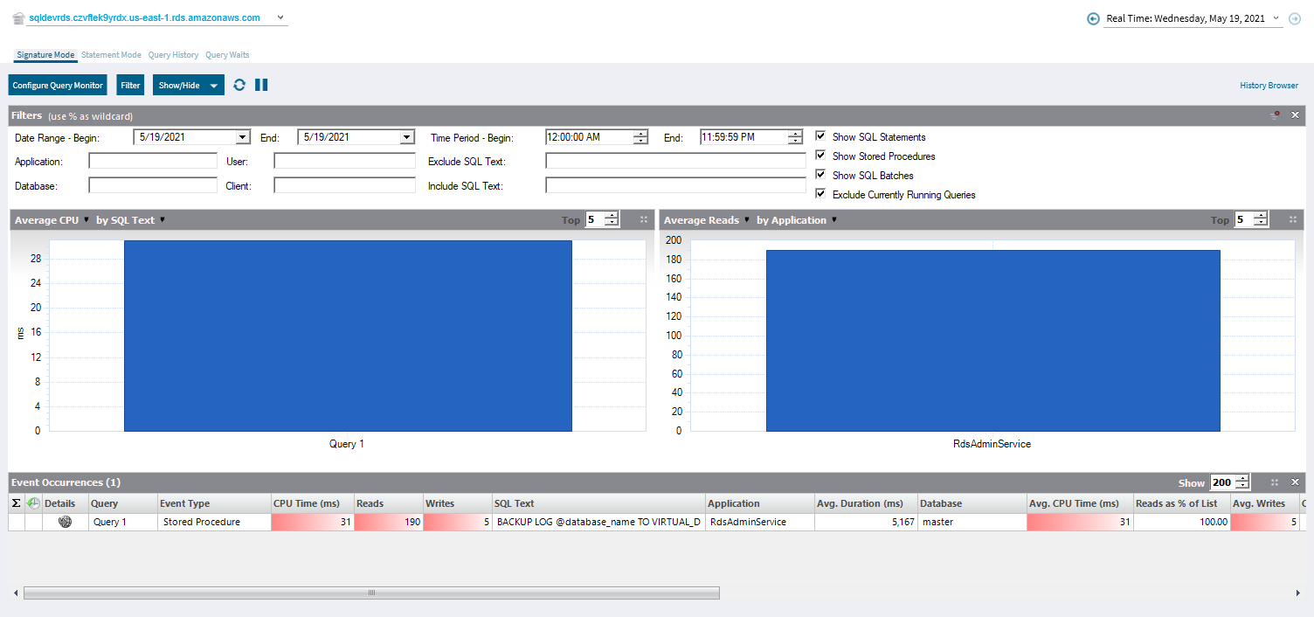Click the server icon beside the hostname
The height and width of the screenshot is (617, 1314).
(17, 17)
